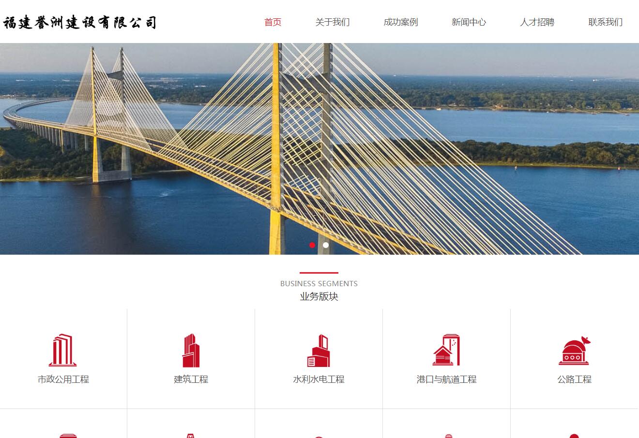Open the 关于我们 navigation item
This screenshot has height=438, width=639.
(332, 22)
